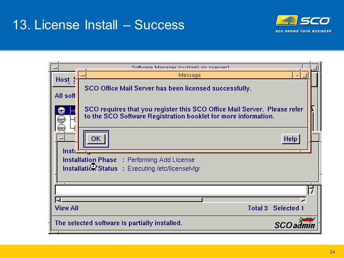
Task: Select the second software disc icon
Action: [61, 119]
